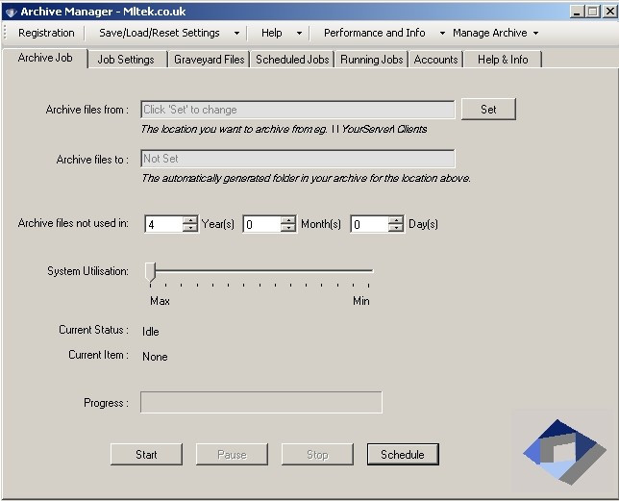Close the Archive Manager window
619x501 pixels.
click(x=609, y=12)
